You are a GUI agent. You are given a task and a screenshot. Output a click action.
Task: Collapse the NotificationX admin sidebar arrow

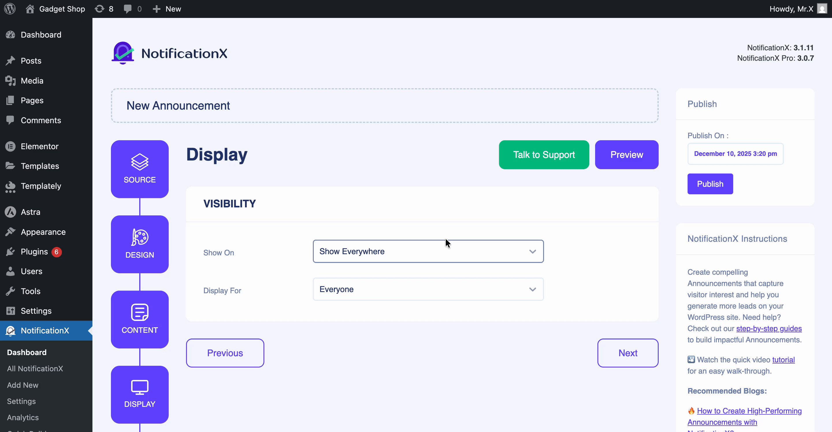click(x=90, y=331)
